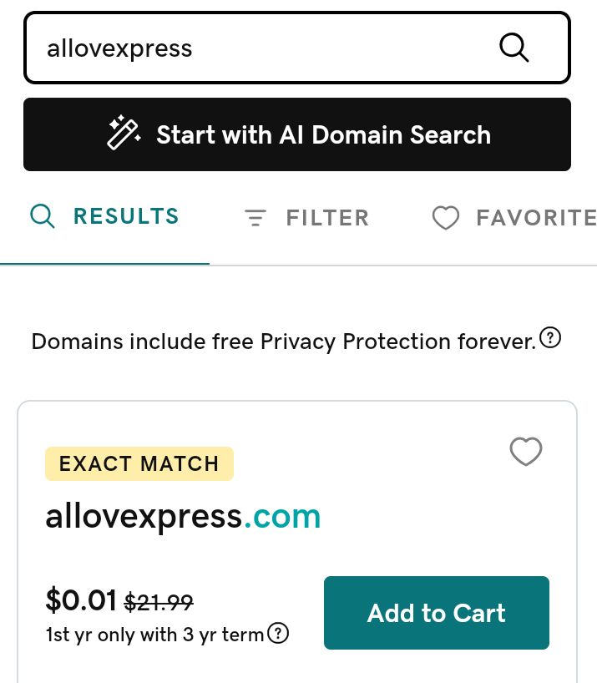Favorite allovexpress.com with heart icon
The image size is (597, 683).
pos(526,451)
